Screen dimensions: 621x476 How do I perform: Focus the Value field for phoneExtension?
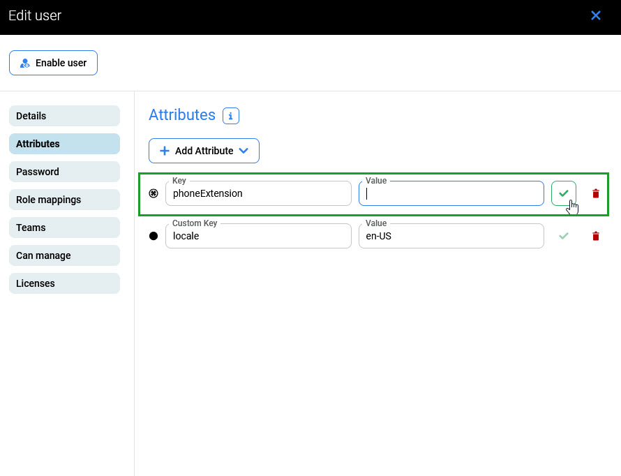click(451, 194)
